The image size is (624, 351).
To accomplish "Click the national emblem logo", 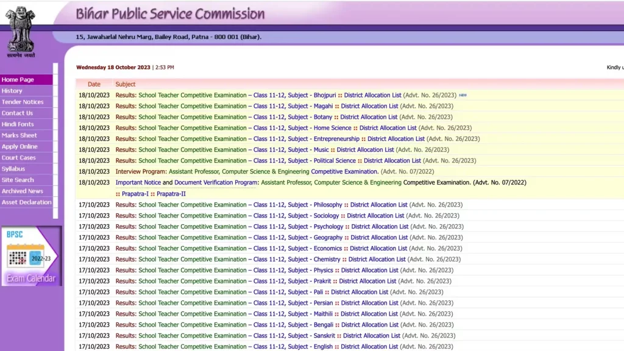I will pos(21,32).
